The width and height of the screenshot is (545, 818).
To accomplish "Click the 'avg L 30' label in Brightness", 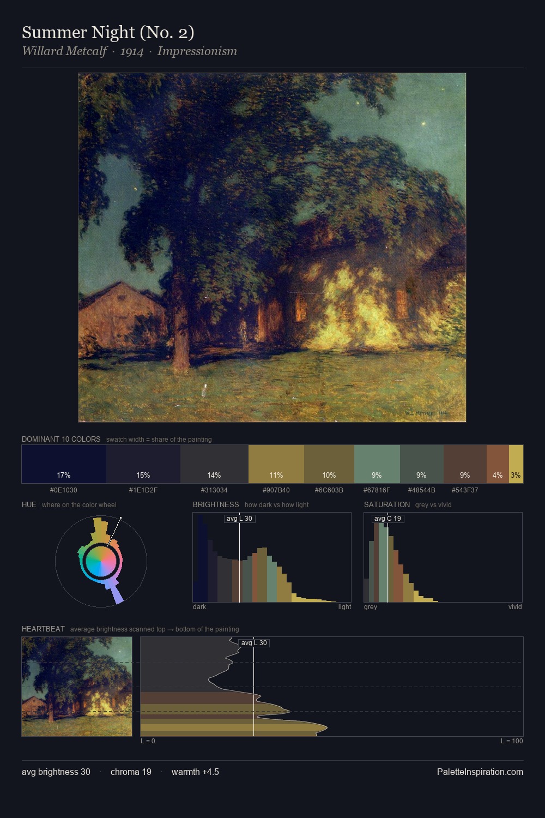I will tap(240, 519).
